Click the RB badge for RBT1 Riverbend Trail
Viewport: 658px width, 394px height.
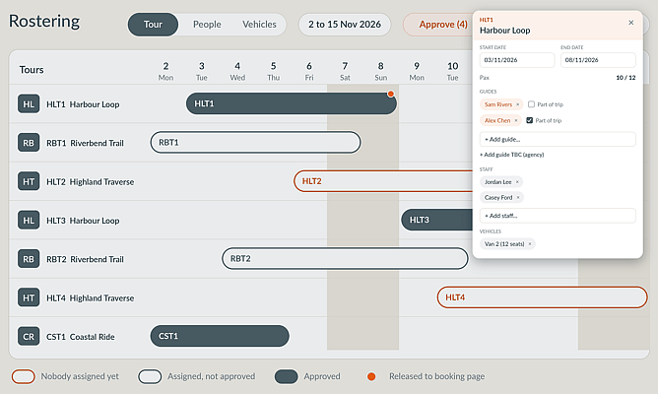pyautogui.click(x=29, y=143)
